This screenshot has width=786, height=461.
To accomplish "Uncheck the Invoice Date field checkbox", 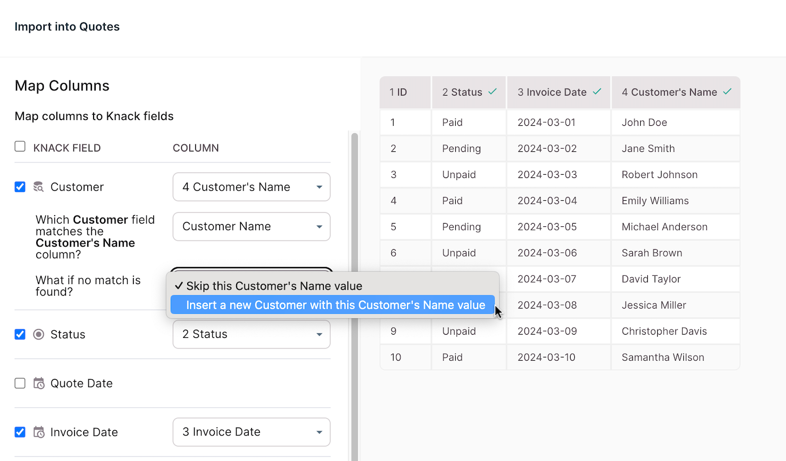I will point(20,432).
